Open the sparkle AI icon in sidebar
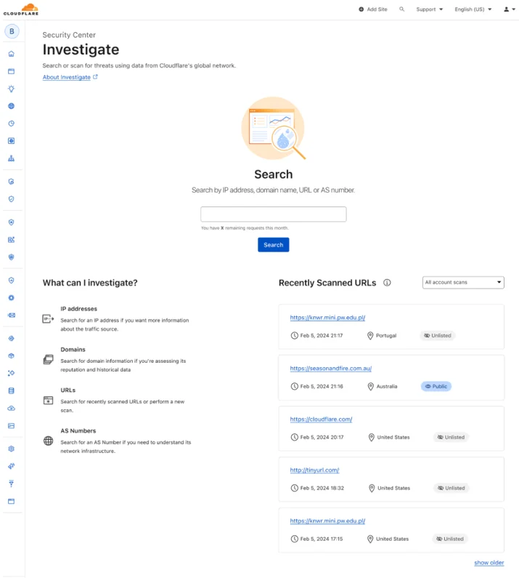 12,374
